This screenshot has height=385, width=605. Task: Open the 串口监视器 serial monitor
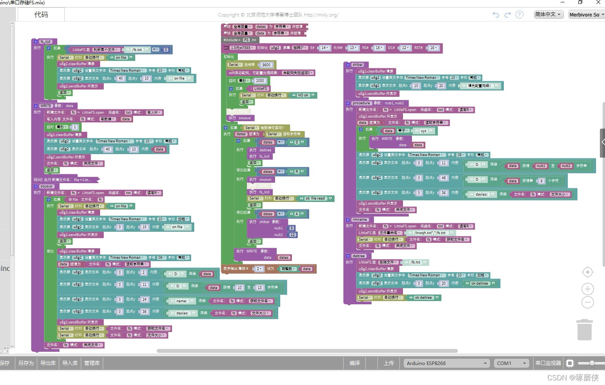(548, 363)
